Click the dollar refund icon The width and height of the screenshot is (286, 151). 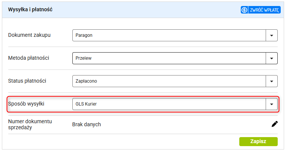point(244,10)
